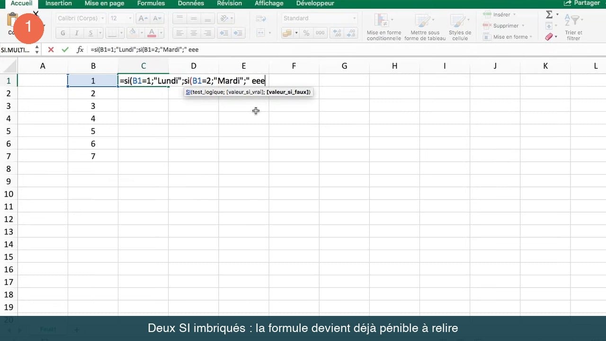This screenshot has width=606, height=341.
Task: Switch to the Mise en page tab
Action: (105, 3)
